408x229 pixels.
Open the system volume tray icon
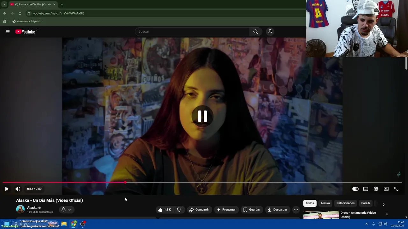pos(386,224)
